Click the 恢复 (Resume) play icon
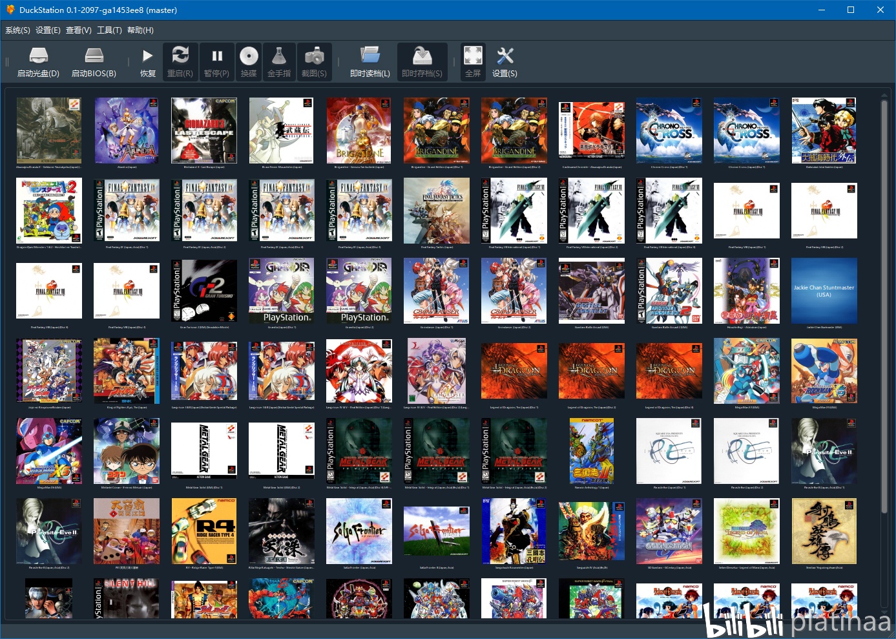 tap(148, 56)
